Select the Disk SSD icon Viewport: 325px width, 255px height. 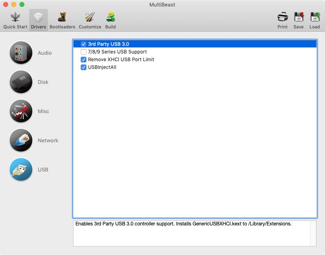21,82
